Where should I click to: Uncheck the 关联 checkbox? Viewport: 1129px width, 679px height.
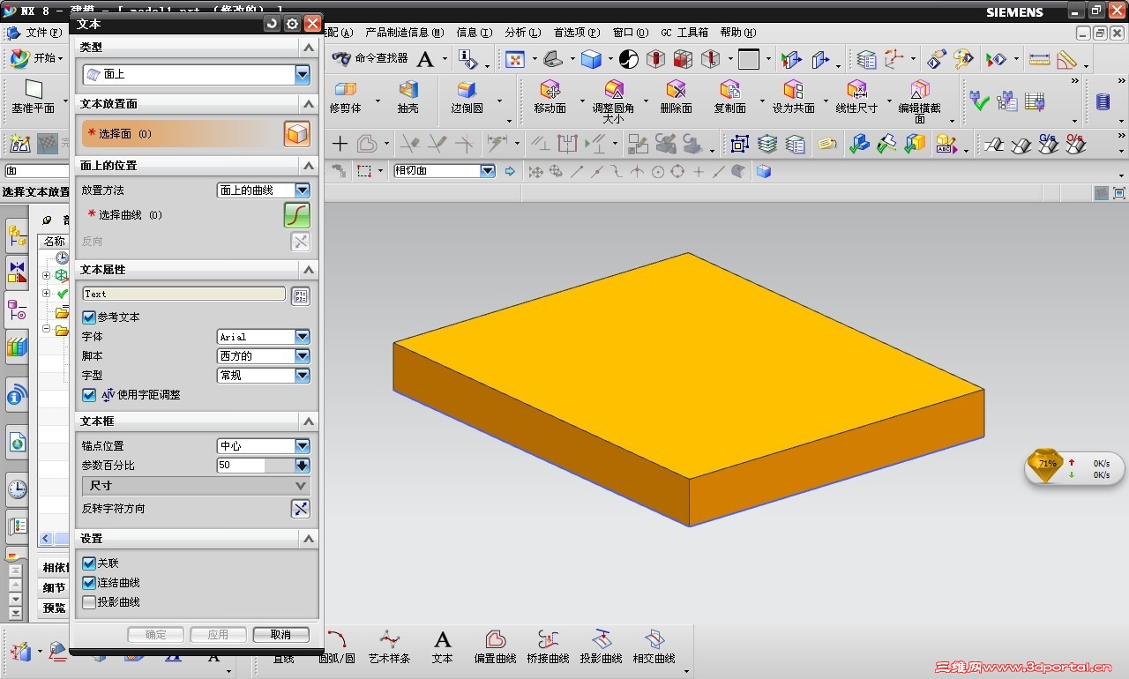click(88, 563)
